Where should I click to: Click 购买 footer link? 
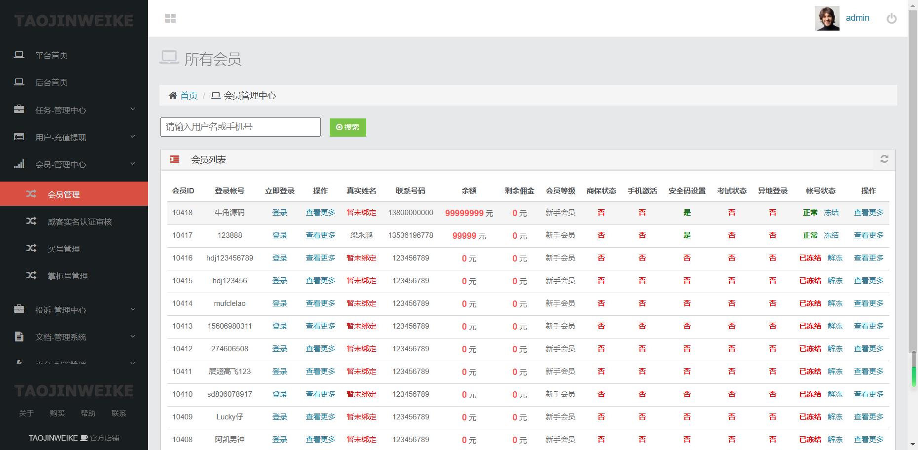click(x=57, y=413)
